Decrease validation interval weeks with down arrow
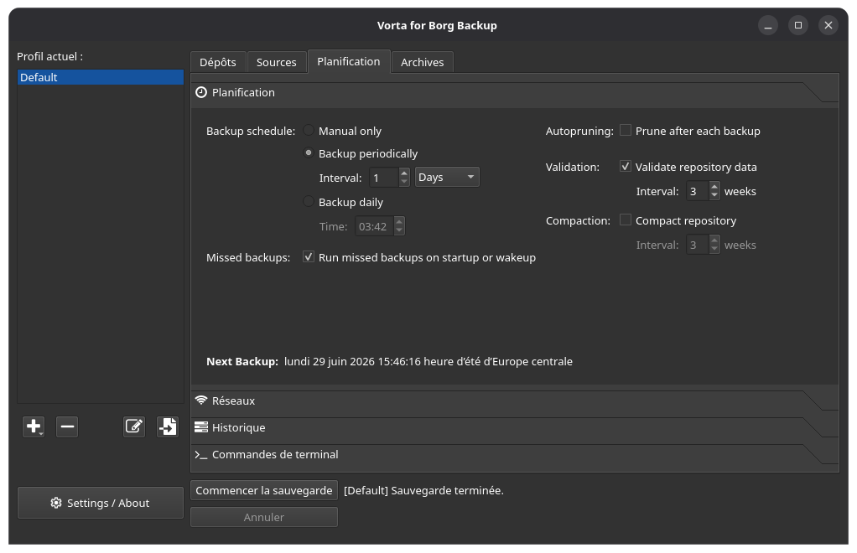857x553 pixels. point(714,195)
